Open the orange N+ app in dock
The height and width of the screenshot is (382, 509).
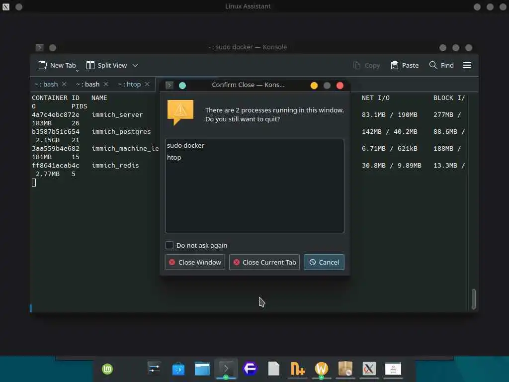pos(298,369)
